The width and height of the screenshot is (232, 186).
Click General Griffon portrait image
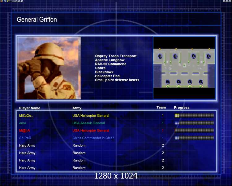(x=49, y=68)
